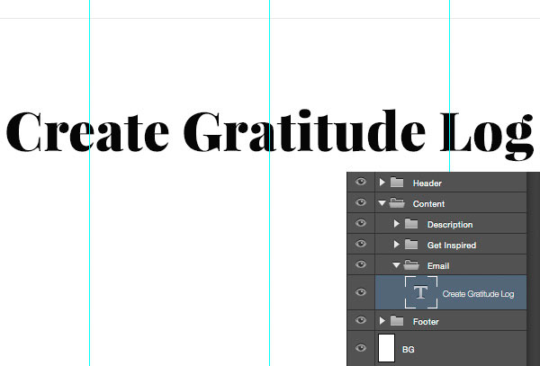The width and height of the screenshot is (540, 366).
Task: Select the Content group name
Action: 428,204
